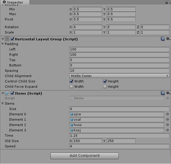The width and height of the screenshot is (171, 164).
Task: Click the Items Size field
Action: (x=119, y=109)
